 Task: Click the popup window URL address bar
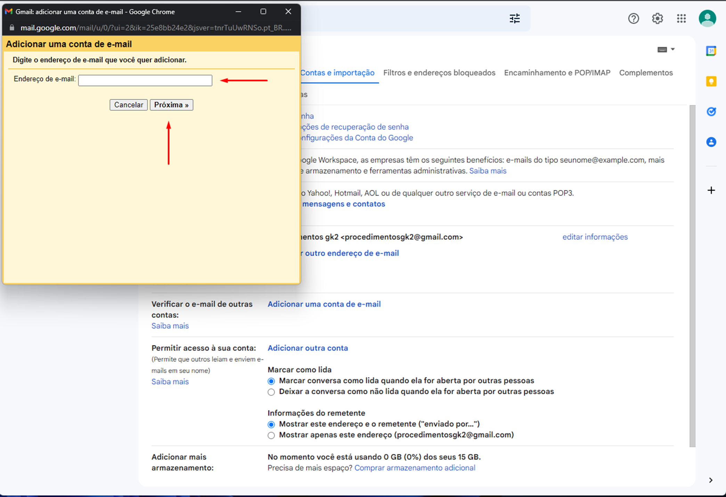click(x=156, y=28)
